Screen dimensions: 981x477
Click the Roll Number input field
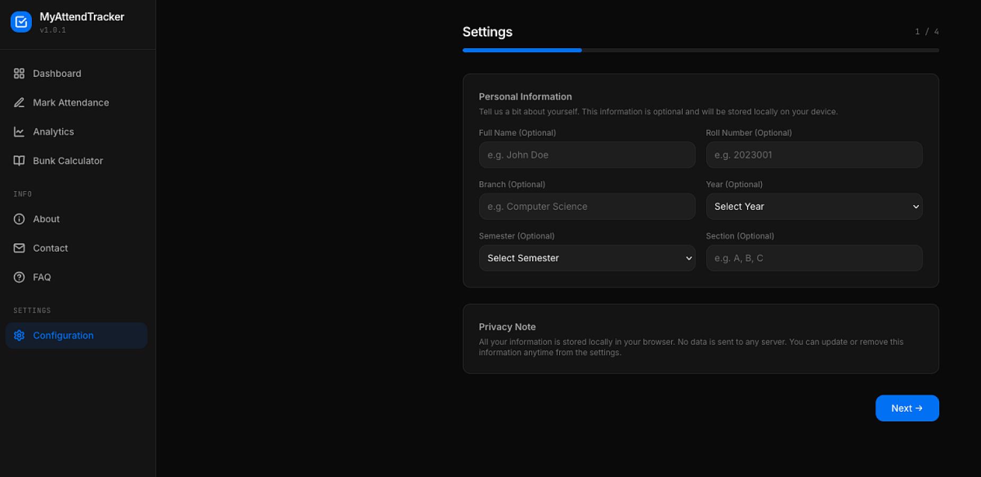pyautogui.click(x=814, y=155)
